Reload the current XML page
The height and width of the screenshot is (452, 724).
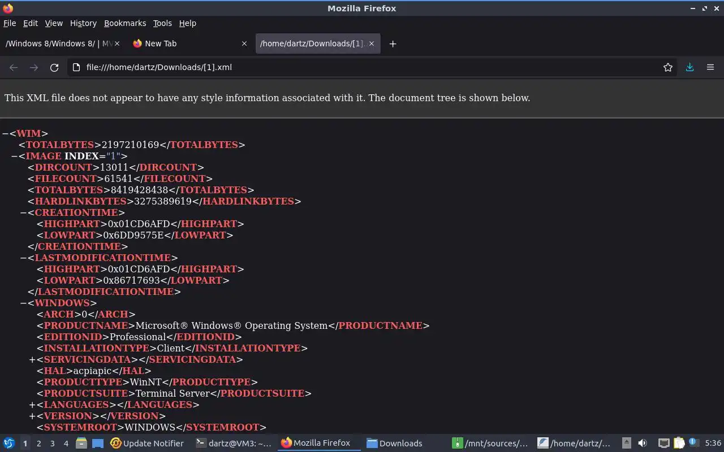(x=54, y=67)
